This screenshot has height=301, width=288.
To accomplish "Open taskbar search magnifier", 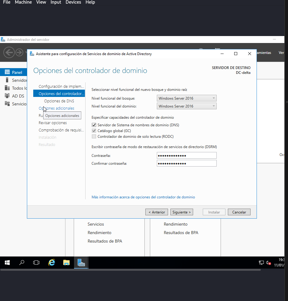I will [22, 263].
